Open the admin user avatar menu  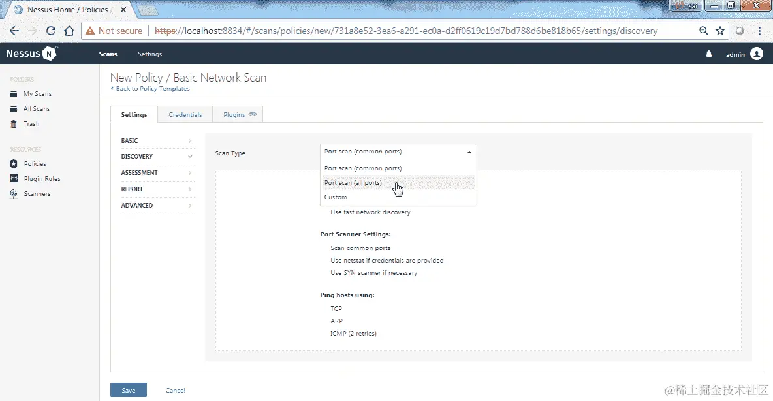pyautogui.click(x=757, y=54)
